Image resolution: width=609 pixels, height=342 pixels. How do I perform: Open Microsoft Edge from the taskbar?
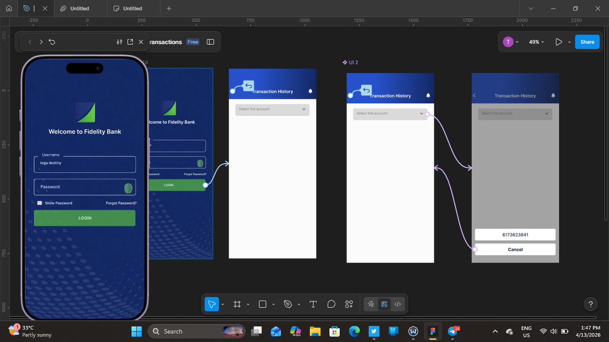coord(354,331)
